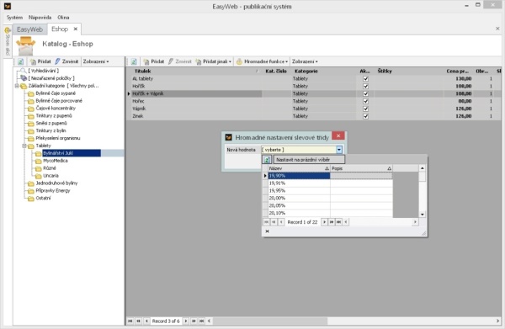Switch to the Eshop tab
This screenshot has height=329, width=505.
click(60, 29)
